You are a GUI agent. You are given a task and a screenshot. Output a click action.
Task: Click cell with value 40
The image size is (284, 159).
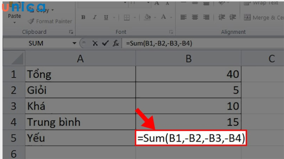189,74
